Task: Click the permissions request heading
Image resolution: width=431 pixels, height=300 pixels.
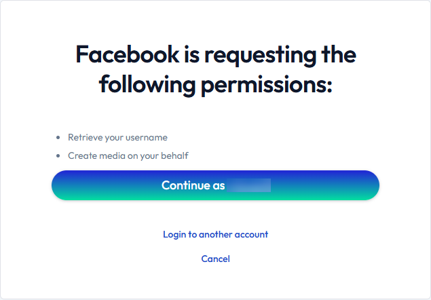Action: pyautogui.click(x=215, y=69)
